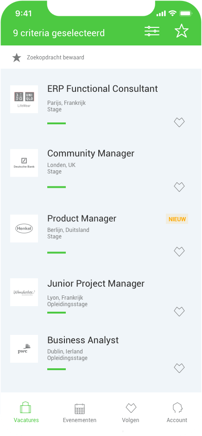Toggle heart on Business Analyst listing

[x=179, y=368]
